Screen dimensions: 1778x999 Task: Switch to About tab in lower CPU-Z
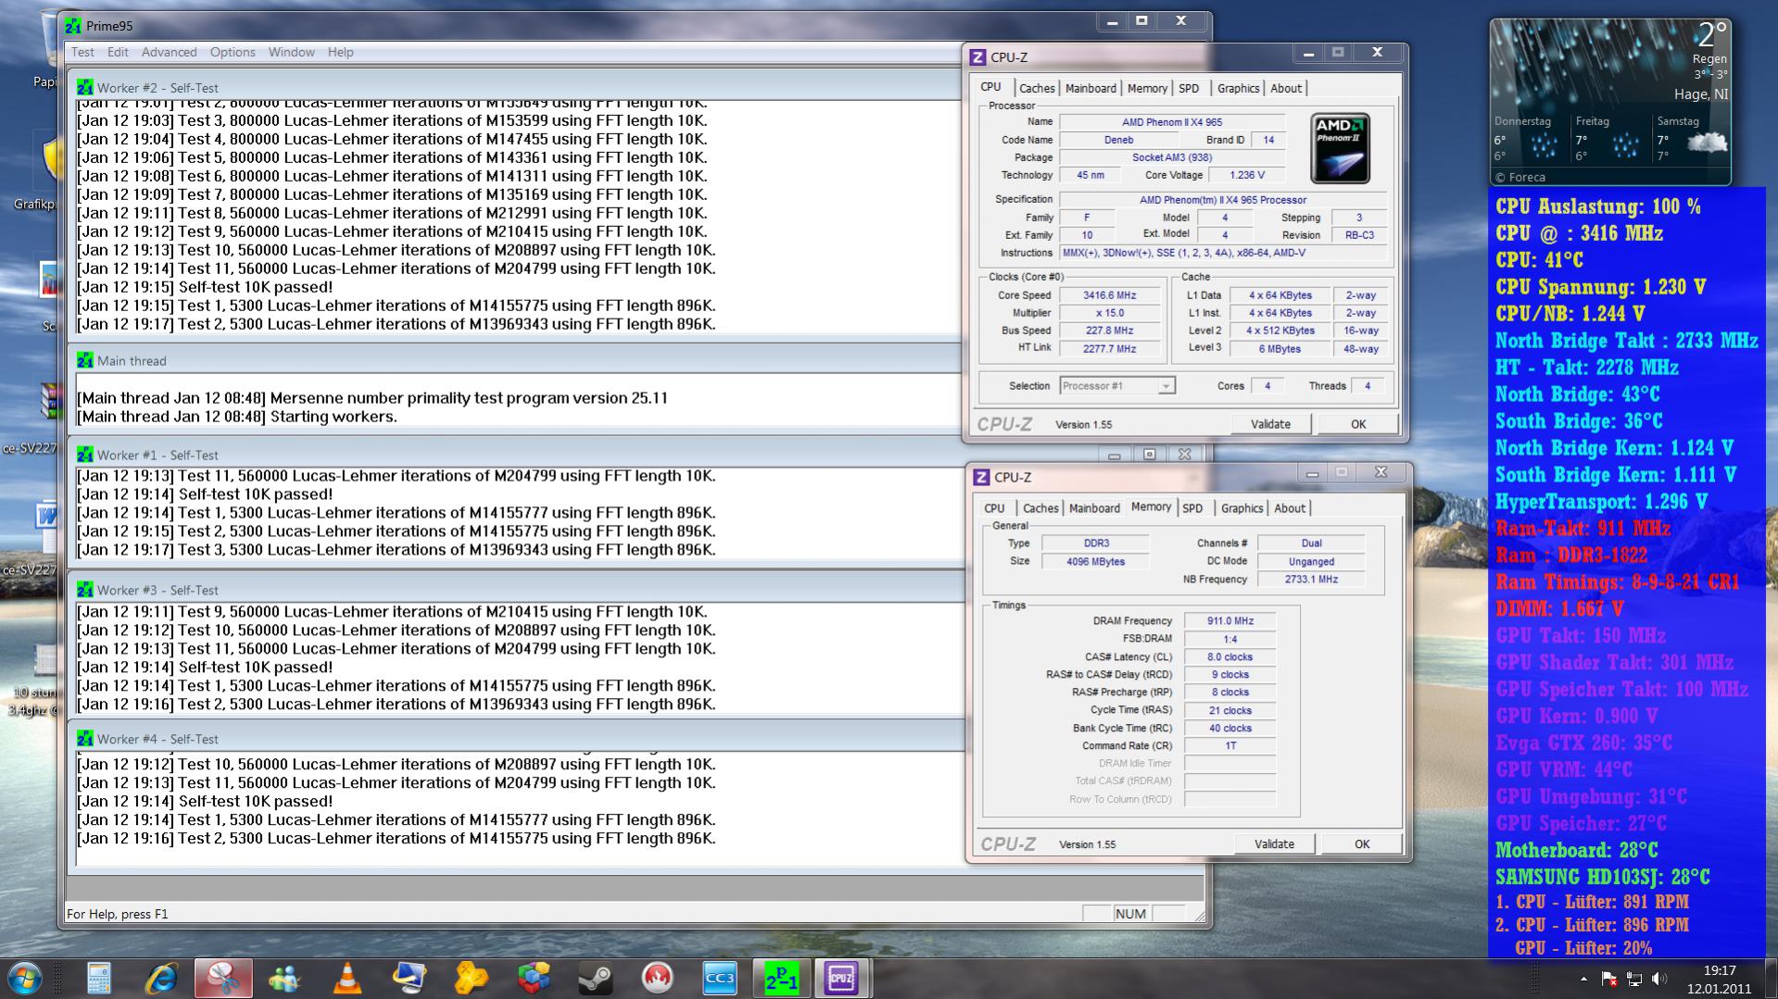(x=1290, y=508)
